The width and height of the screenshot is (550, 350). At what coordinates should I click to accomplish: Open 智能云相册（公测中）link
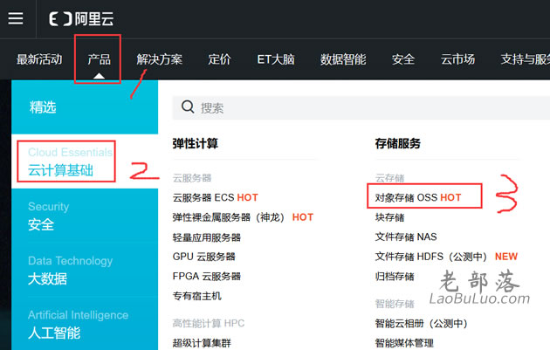[x=422, y=323]
